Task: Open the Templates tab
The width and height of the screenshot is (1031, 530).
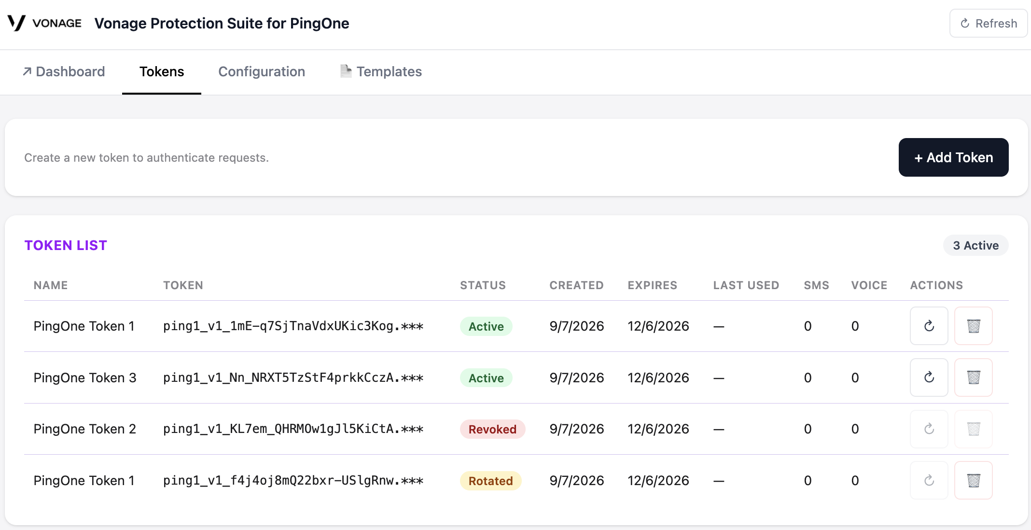Action: coord(381,71)
